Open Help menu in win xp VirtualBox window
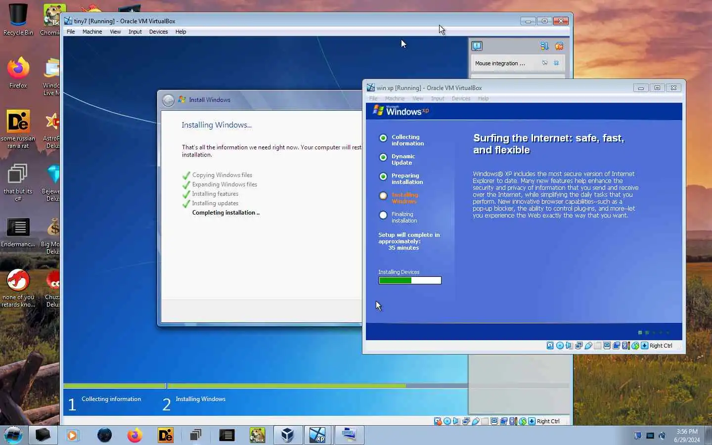Viewport: 712px width, 445px height. click(x=483, y=98)
